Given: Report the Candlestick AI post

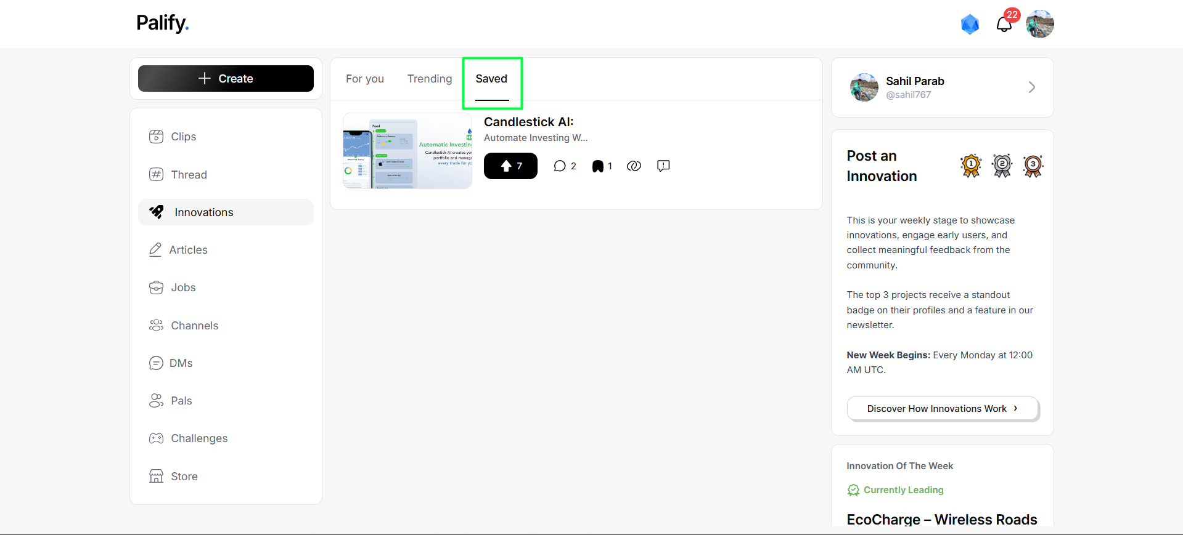Looking at the screenshot, I should (663, 166).
